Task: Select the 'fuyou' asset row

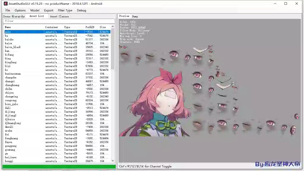Action: (57, 142)
